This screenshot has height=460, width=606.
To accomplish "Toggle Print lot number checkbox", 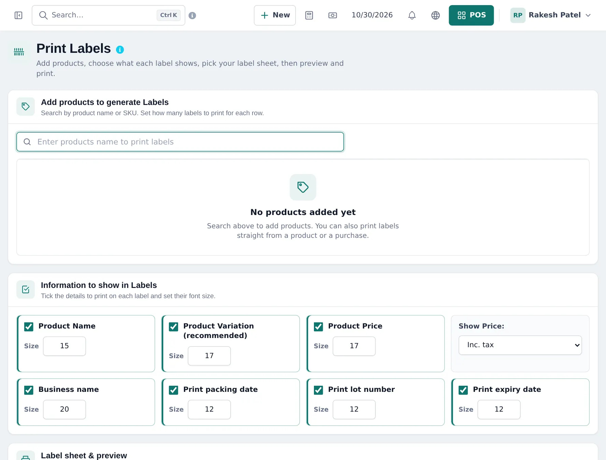I will click(x=318, y=390).
